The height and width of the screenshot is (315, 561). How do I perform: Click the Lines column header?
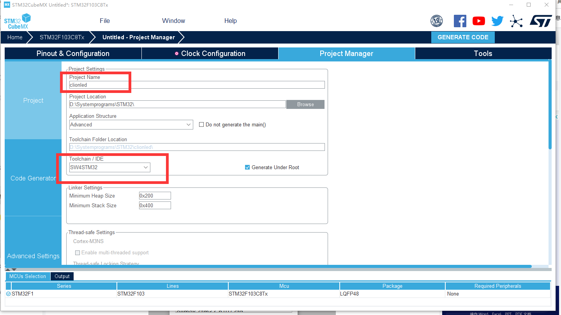click(173, 286)
